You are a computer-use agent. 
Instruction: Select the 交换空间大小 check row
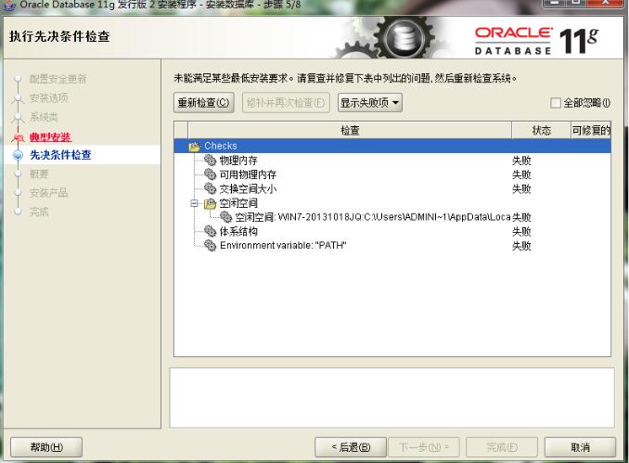click(x=392, y=188)
